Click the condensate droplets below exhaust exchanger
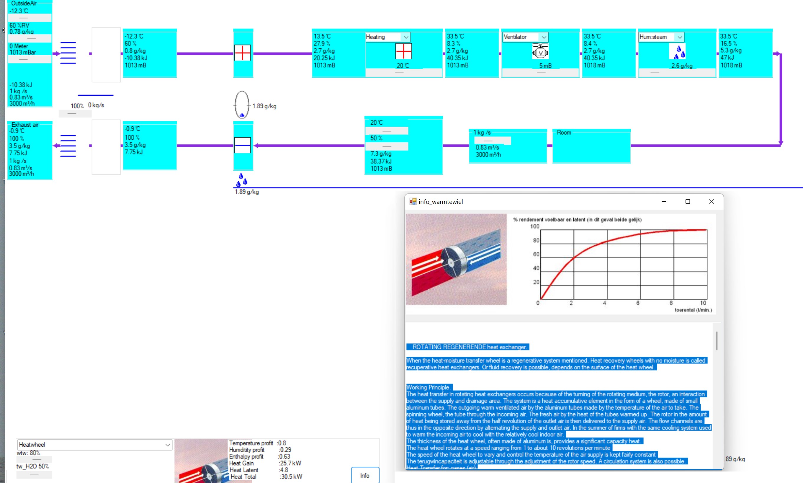This screenshot has width=803, height=483. point(242,180)
